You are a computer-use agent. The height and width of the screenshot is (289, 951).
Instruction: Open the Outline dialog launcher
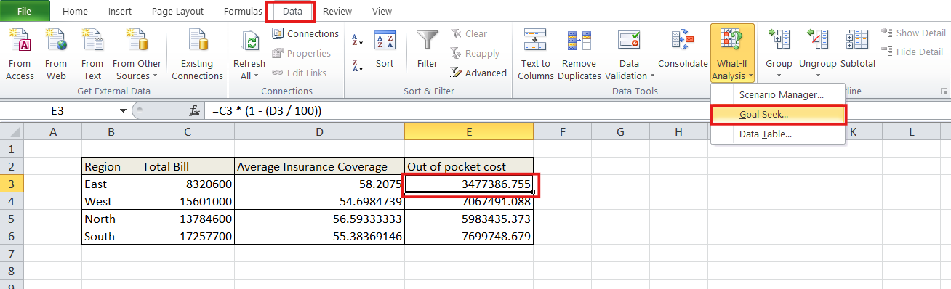944,91
